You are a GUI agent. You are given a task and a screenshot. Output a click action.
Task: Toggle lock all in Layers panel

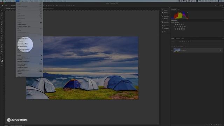point(182,46)
